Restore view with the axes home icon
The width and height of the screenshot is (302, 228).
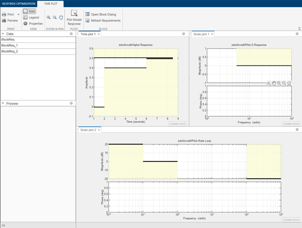(x=289, y=83)
